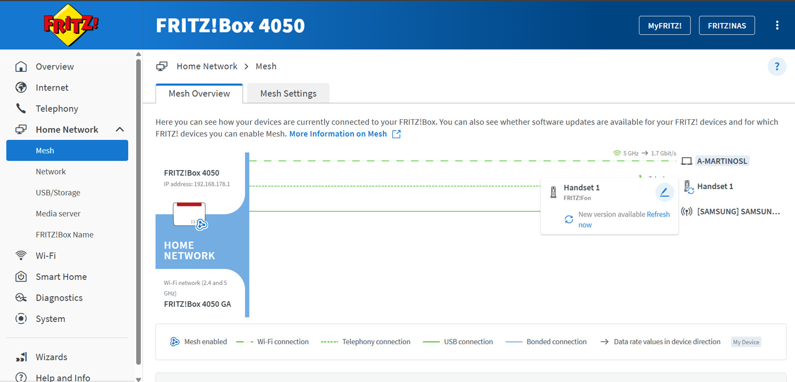Open the three-dot menu in header
This screenshot has height=382, width=795.
pyautogui.click(x=777, y=25)
